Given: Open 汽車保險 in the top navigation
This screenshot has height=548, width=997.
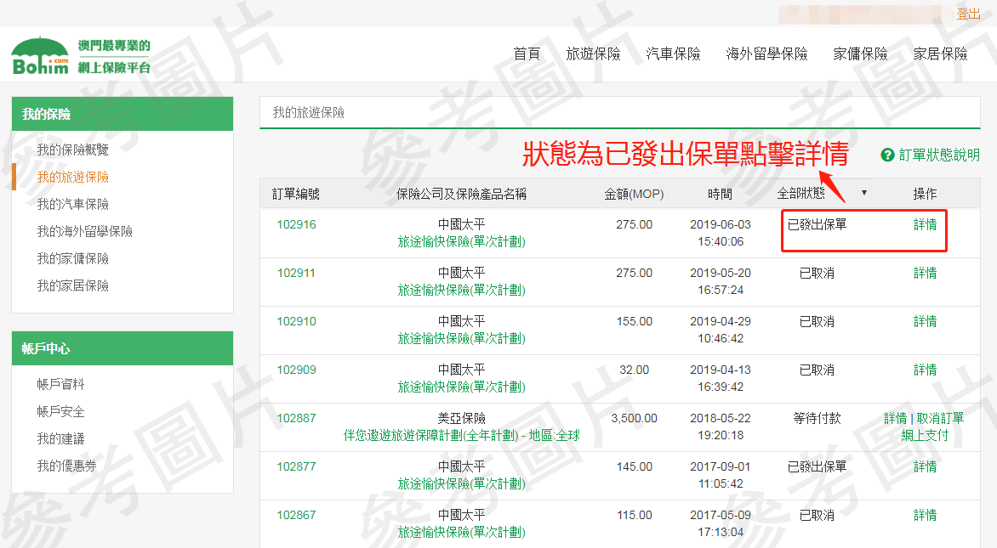Looking at the screenshot, I should [674, 54].
